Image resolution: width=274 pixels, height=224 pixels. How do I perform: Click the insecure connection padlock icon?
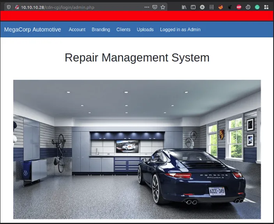tap(17, 7)
